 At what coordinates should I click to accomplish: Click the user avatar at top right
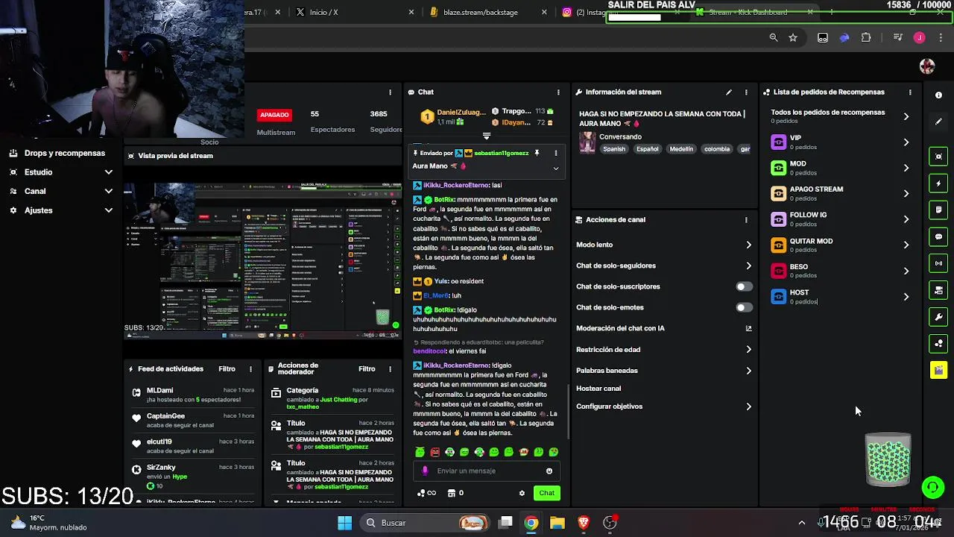[x=927, y=66]
